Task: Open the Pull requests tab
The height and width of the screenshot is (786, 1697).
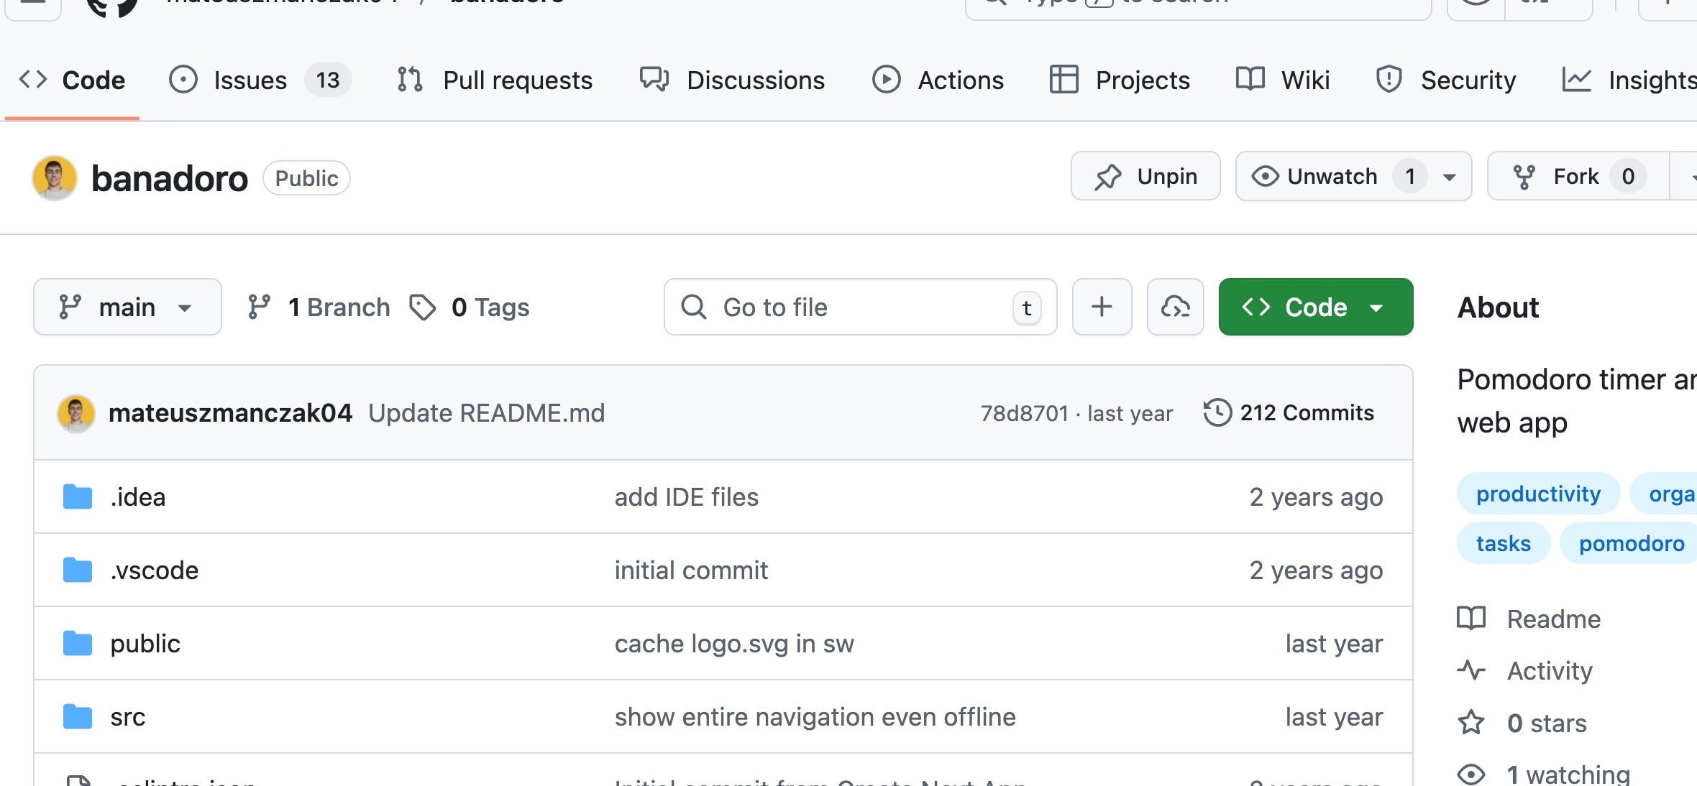Action: [517, 80]
